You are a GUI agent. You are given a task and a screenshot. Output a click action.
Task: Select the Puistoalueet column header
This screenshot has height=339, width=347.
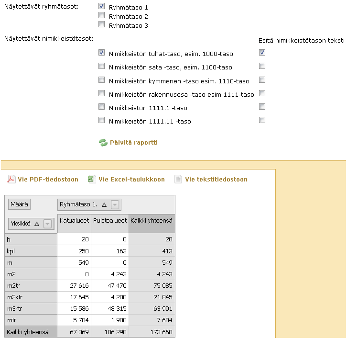[109, 221]
